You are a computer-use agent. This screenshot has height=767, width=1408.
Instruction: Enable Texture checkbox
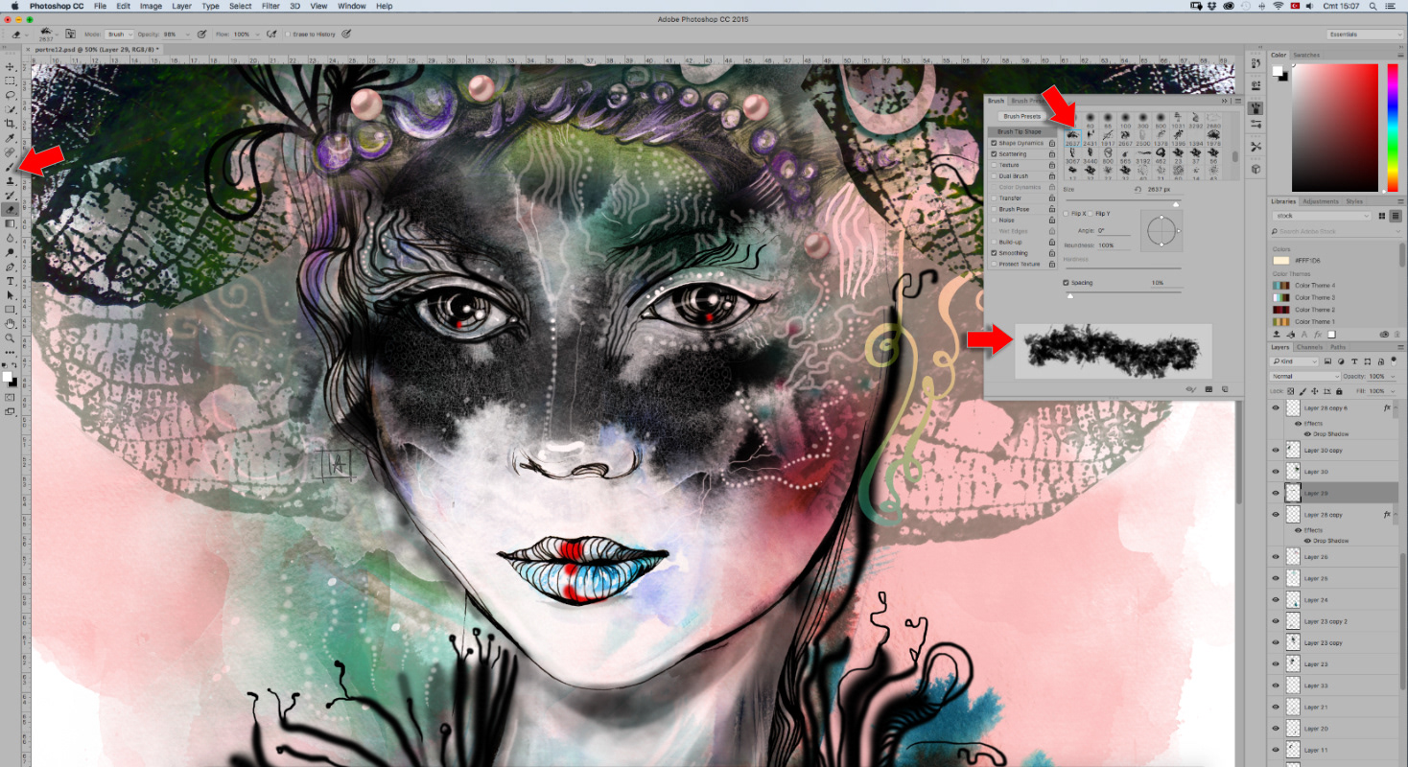click(x=994, y=165)
